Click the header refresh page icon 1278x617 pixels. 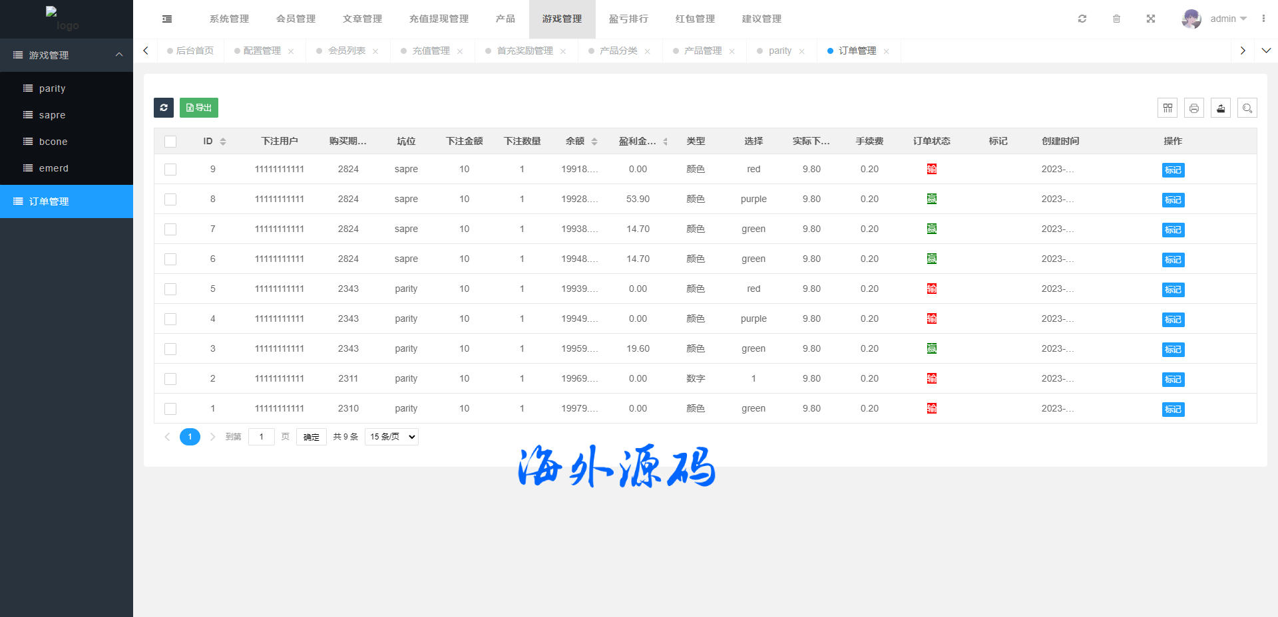[1082, 19]
